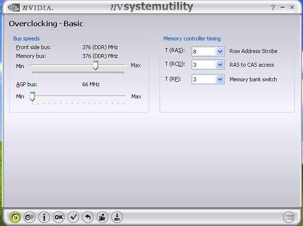Click the 'Max' label of front side bus slider
Image resolution: width=303 pixels, height=226 pixels.
pyautogui.click(x=136, y=65)
